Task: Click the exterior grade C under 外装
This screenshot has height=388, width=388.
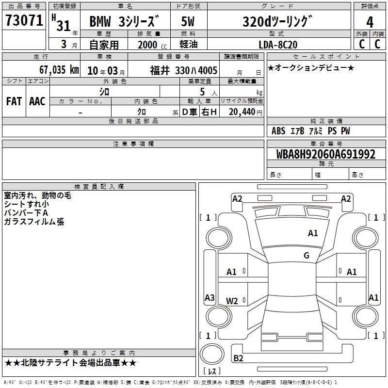Action: coord(362,44)
